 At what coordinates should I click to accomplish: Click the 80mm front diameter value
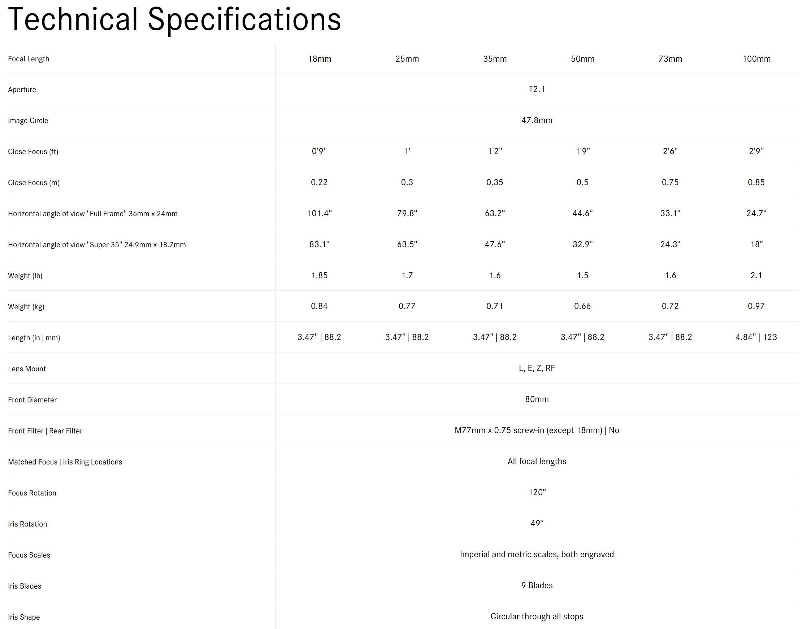pos(537,399)
